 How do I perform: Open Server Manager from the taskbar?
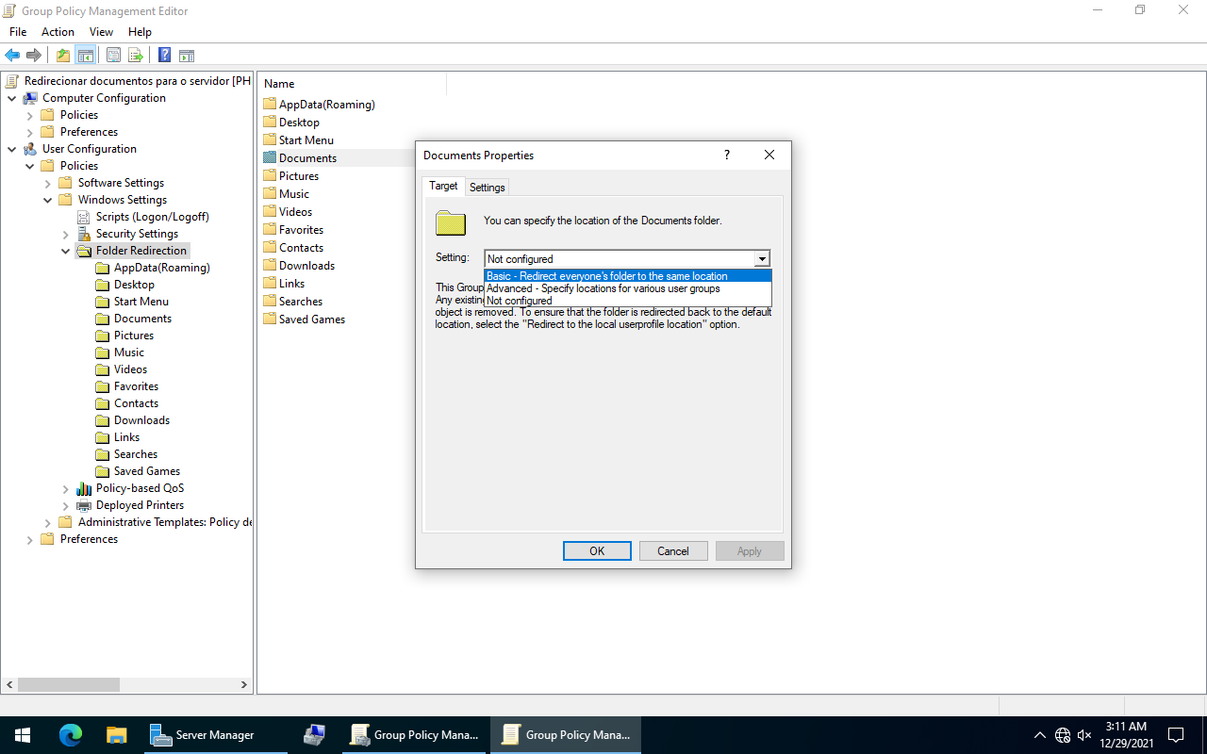pyautogui.click(x=205, y=735)
